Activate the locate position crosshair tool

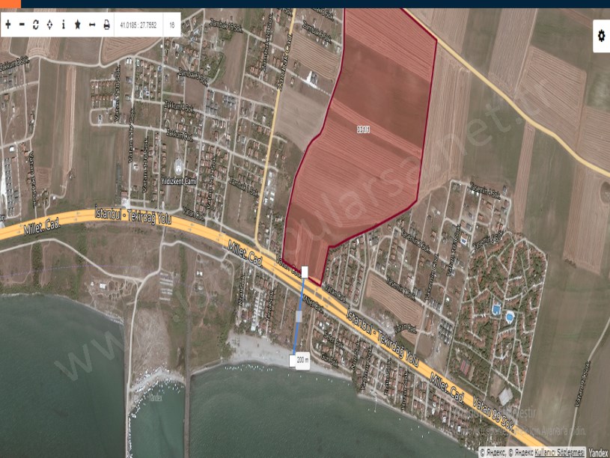pyautogui.click(x=49, y=25)
